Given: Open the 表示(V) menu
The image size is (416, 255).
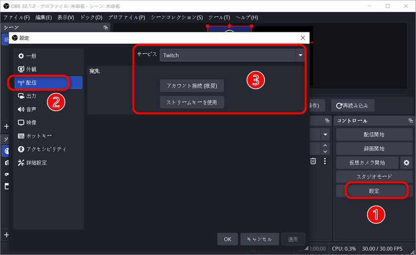Looking at the screenshot, I should (x=66, y=18).
